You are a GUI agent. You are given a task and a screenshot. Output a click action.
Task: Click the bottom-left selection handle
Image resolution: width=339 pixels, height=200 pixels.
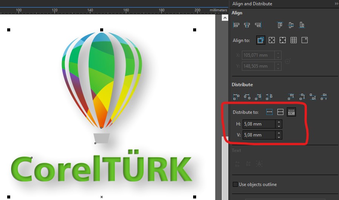(x=9, y=197)
